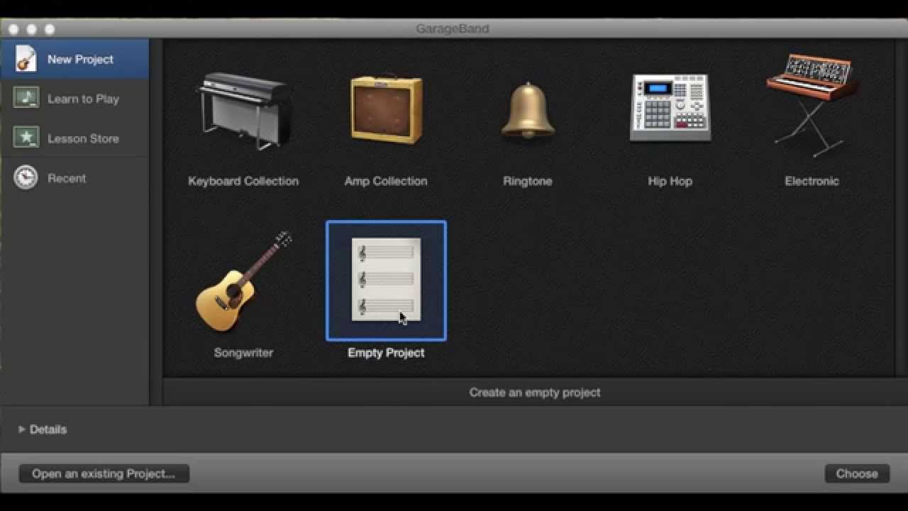Click Open an existing Project button
The width and height of the screenshot is (908, 511).
104,473
